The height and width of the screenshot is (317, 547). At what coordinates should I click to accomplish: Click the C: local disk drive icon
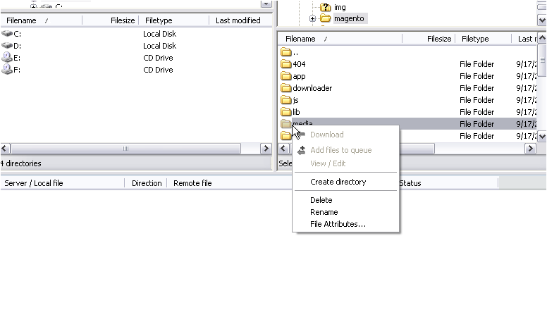pyautogui.click(x=7, y=34)
